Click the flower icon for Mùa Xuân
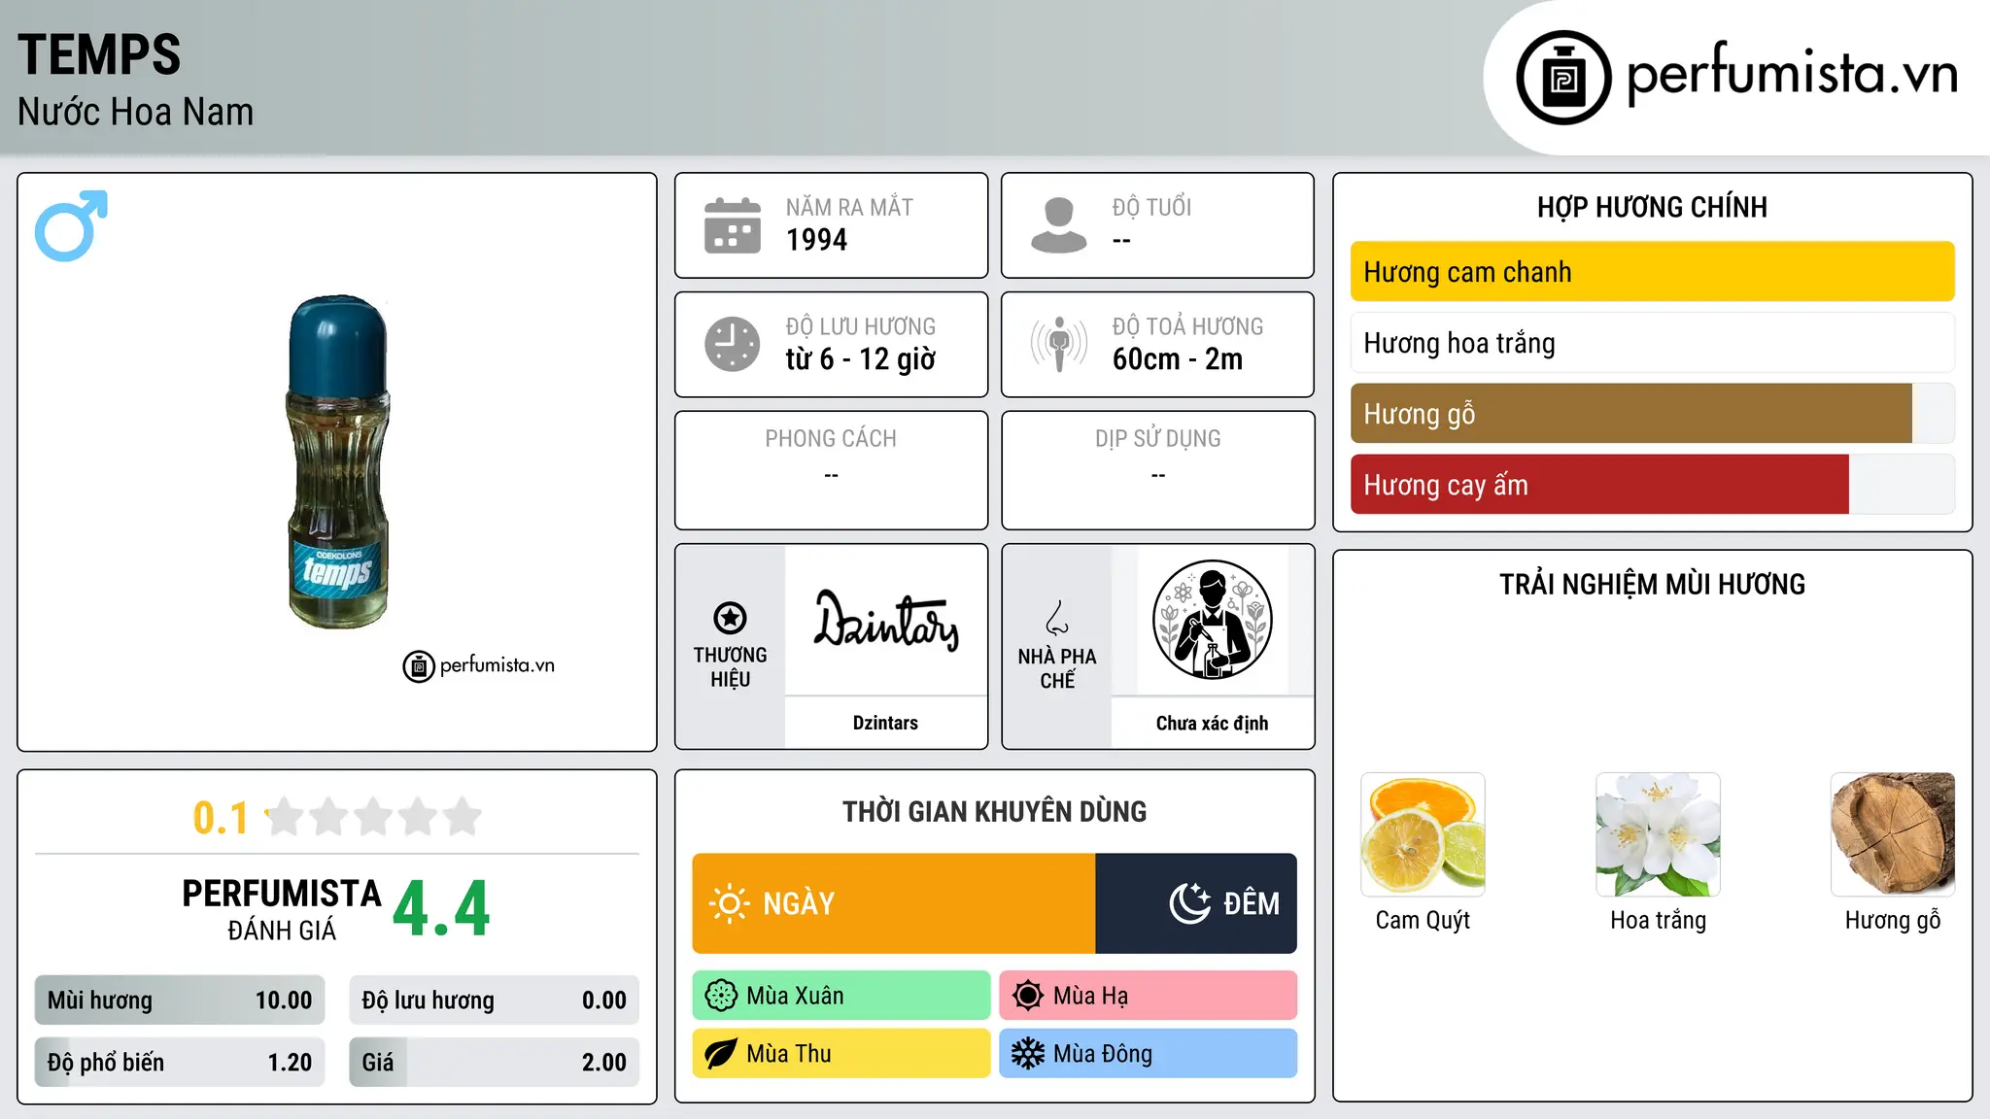1990x1119 pixels. (x=721, y=996)
